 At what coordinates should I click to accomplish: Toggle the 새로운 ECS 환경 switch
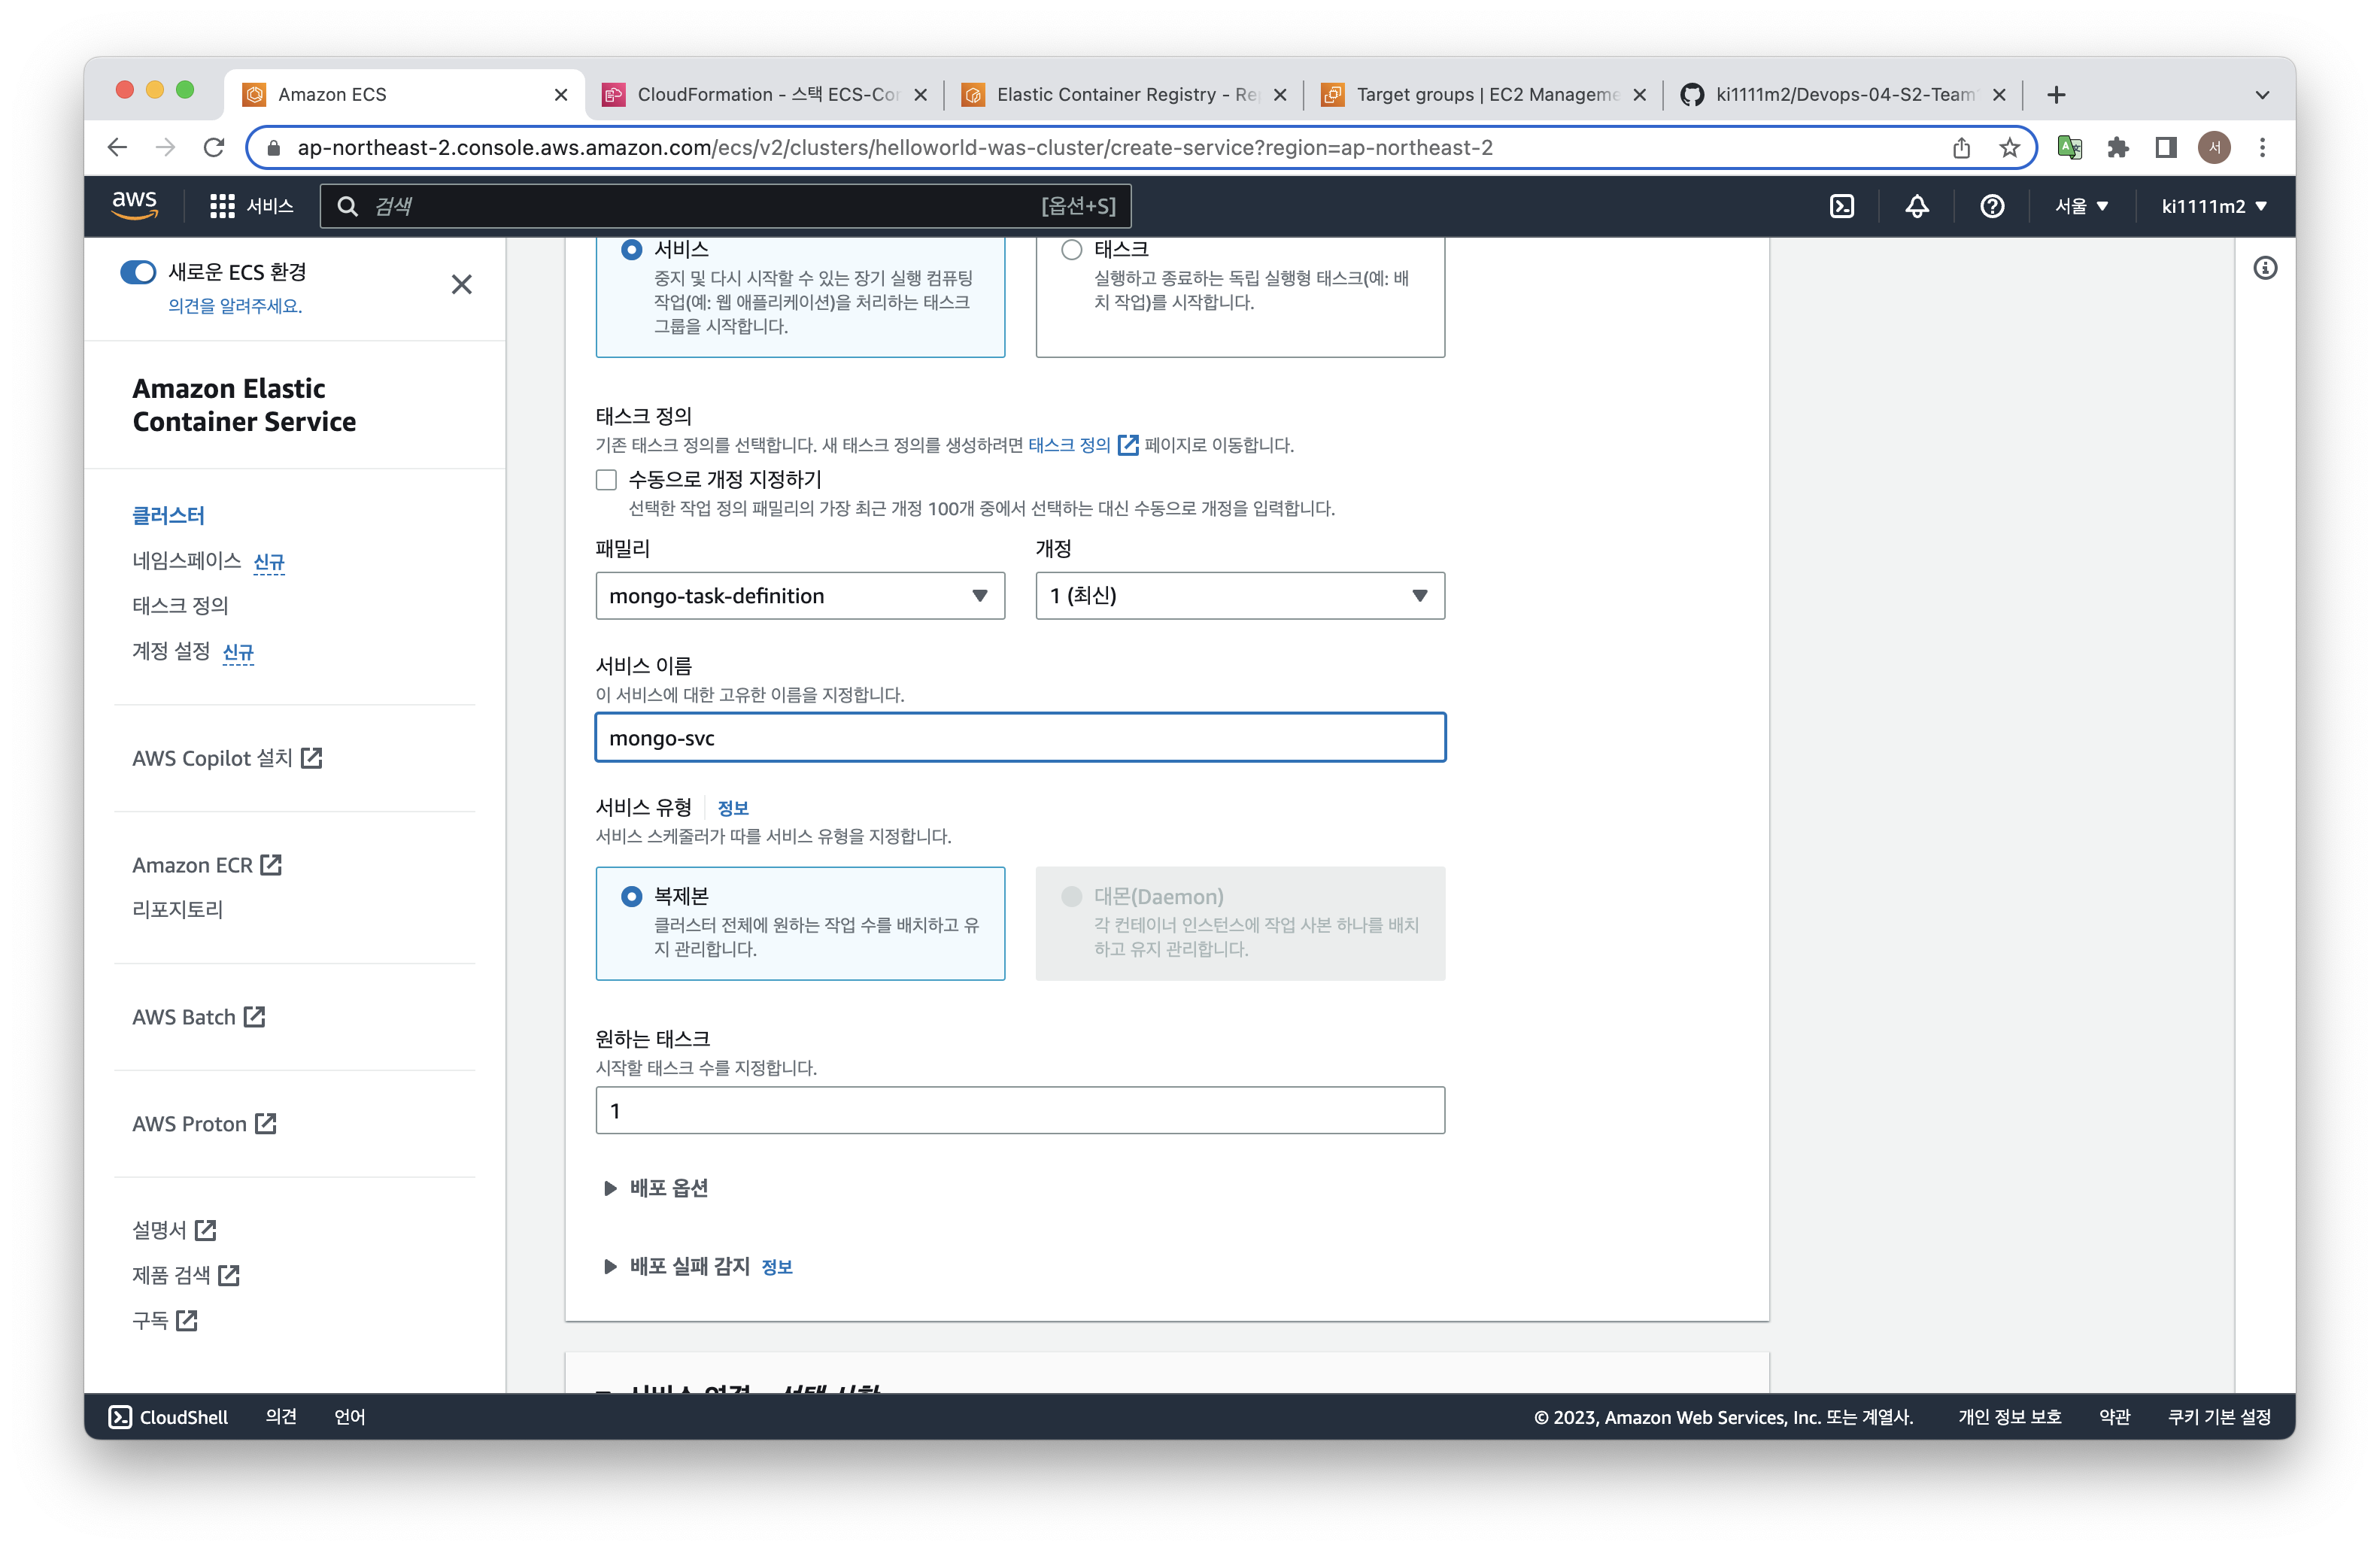tap(138, 272)
